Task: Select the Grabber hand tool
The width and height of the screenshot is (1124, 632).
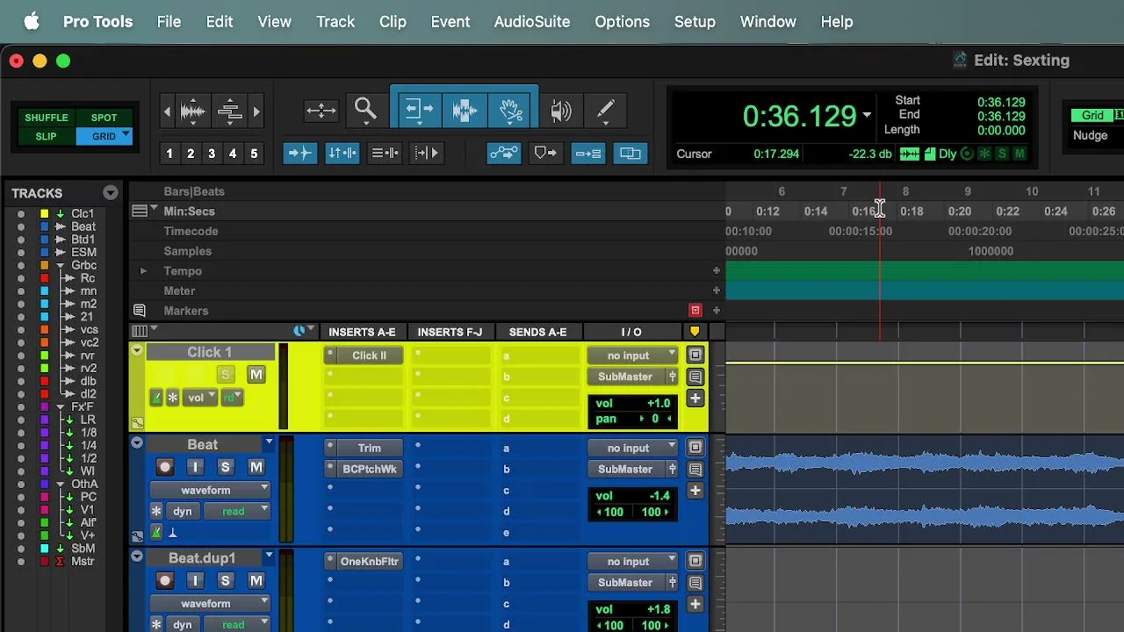Action: coord(511,111)
